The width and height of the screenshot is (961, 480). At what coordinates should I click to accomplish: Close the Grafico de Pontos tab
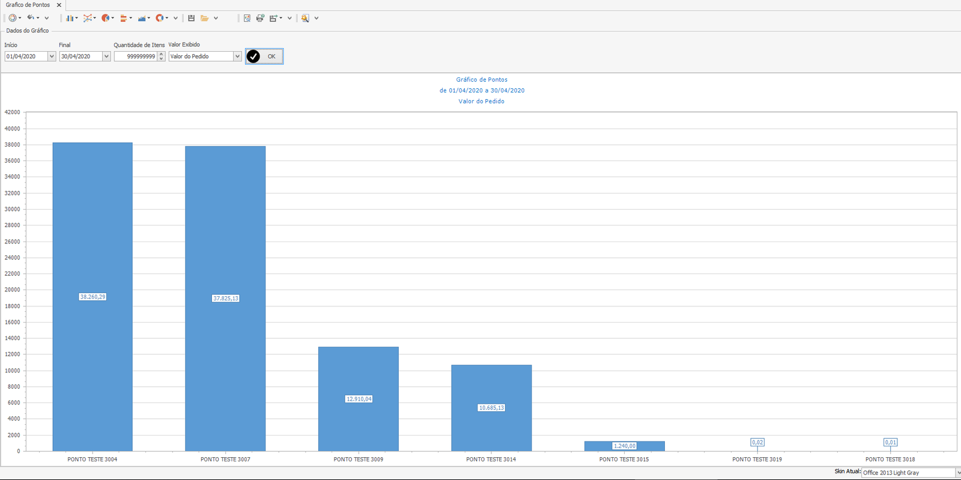(x=59, y=5)
